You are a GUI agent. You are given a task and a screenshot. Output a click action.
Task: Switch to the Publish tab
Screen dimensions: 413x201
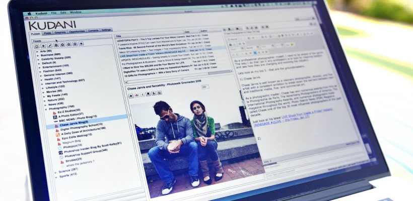(36, 34)
